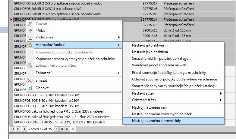
Task: Click code cell 09001K18...
Action: pyautogui.click(x=152, y=36)
